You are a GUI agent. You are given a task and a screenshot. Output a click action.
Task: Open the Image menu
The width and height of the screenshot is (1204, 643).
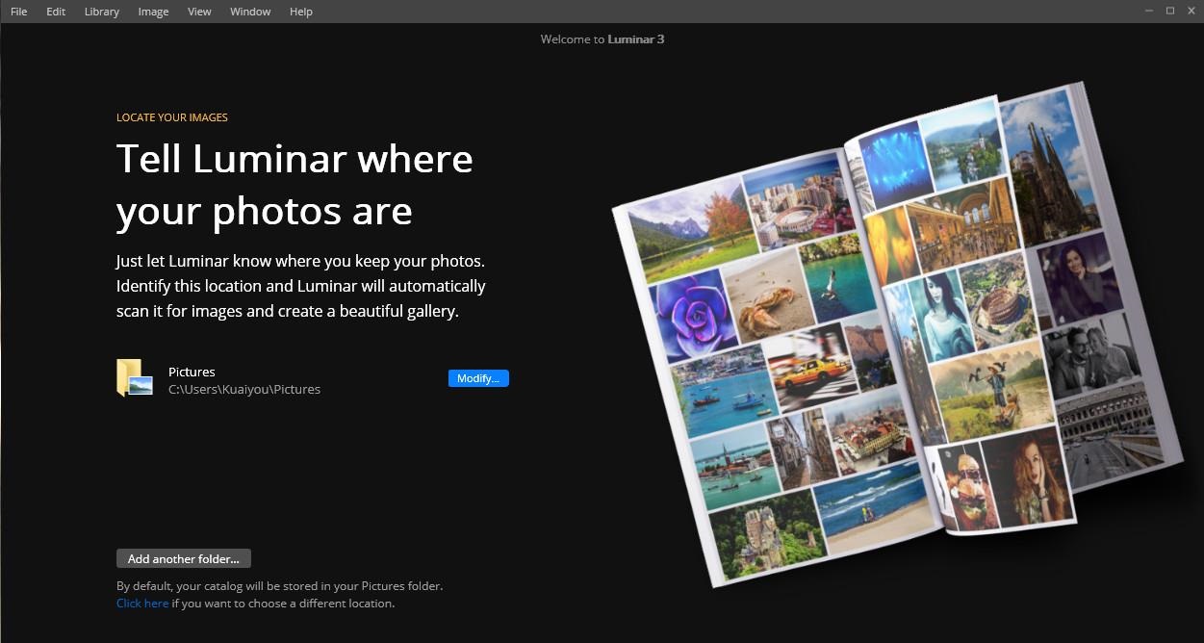[x=153, y=12]
